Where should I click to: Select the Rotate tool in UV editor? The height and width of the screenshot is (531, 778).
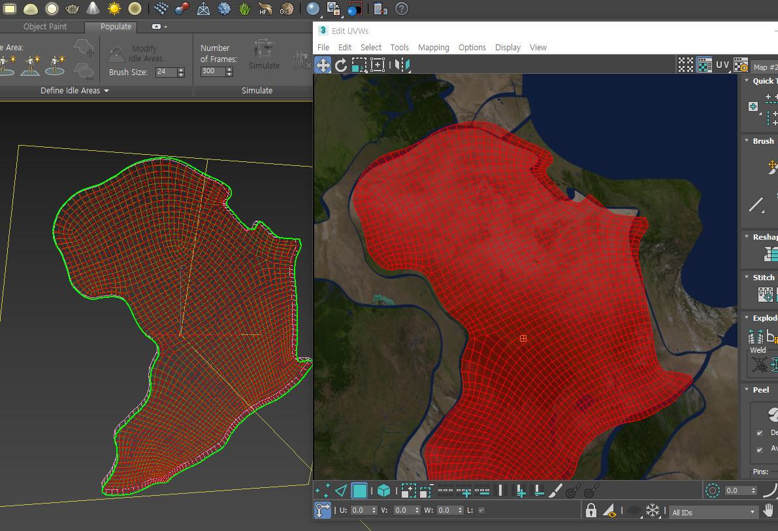(341, 65)
